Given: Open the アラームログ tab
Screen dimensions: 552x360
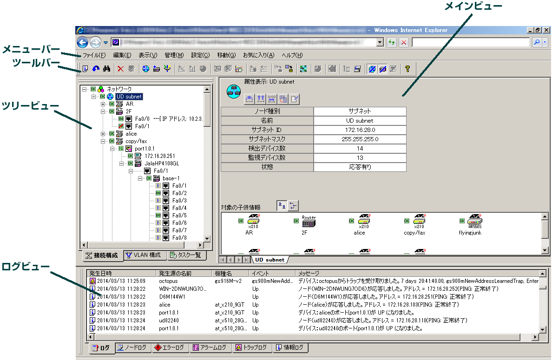Looking at the screenshot, I should click(x=210, y=347).
